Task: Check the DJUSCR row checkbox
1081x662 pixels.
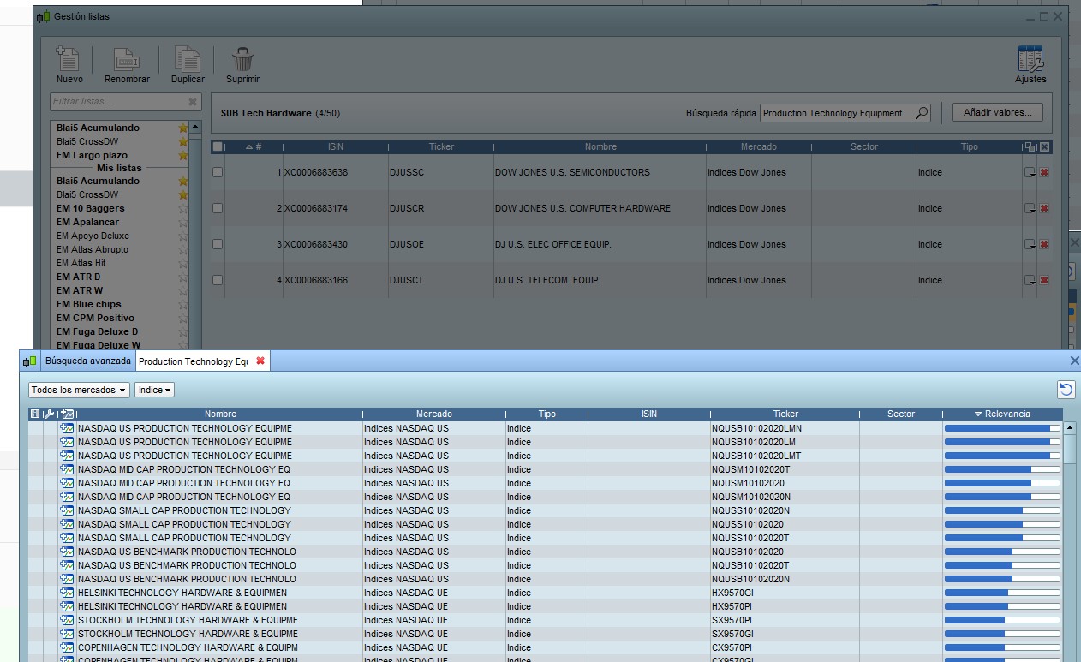Action: click(x=218, y=208)
